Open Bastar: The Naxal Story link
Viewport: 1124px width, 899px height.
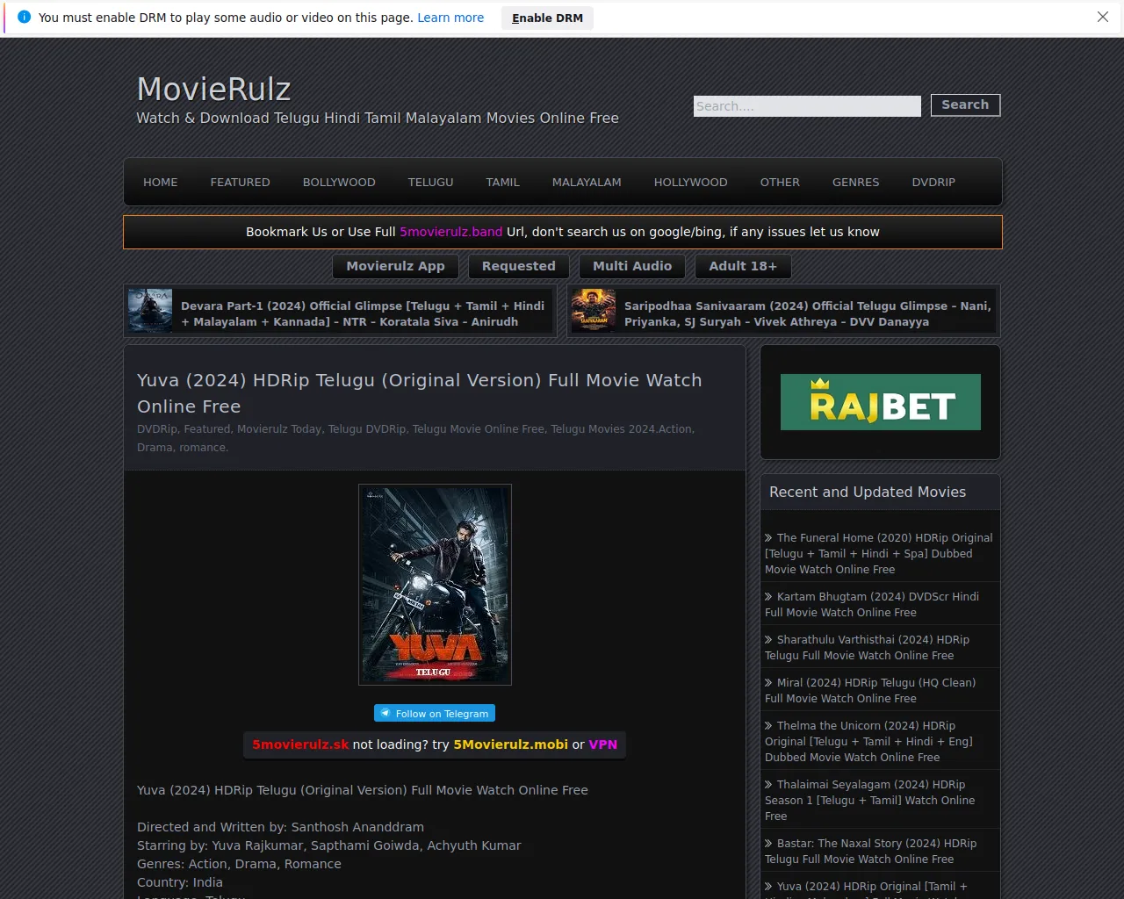pos(871,852)
